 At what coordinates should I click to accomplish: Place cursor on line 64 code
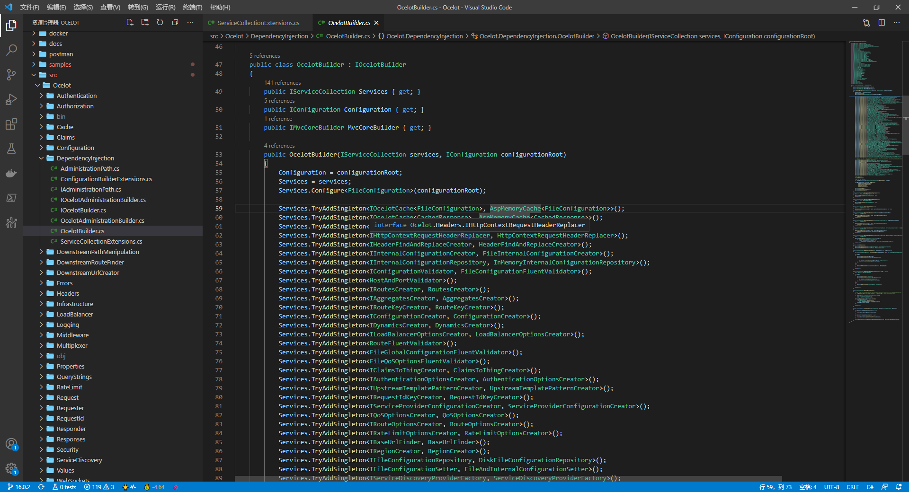[446, 254]
